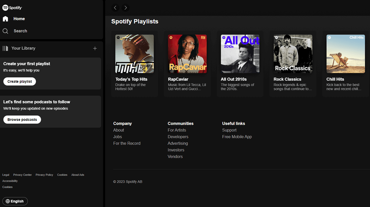This screenshot has width=370, height=207.
Task: Open the Home menu item
Action: pyautogui.click(x=19, y=18)
